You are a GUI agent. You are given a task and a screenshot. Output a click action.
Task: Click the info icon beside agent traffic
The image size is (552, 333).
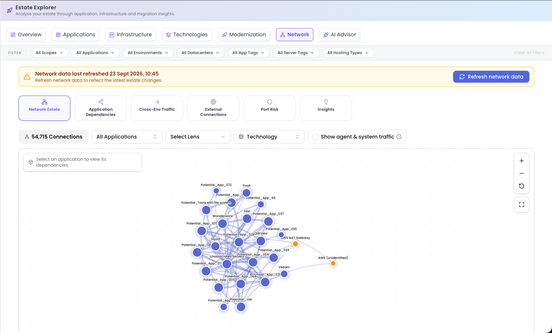[399, 137]
